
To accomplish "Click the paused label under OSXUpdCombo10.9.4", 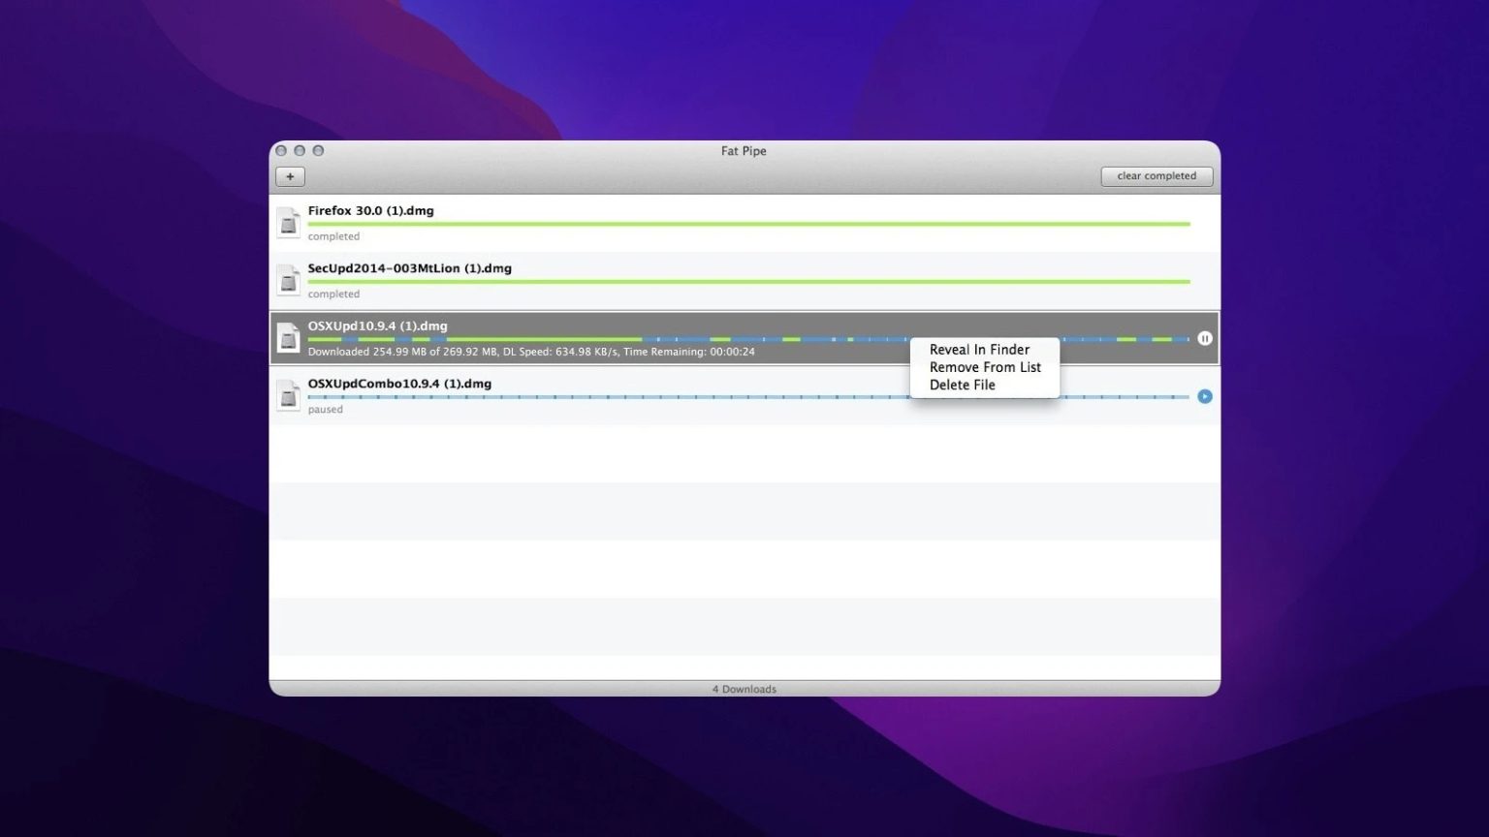I will click(x=325, y=409).
